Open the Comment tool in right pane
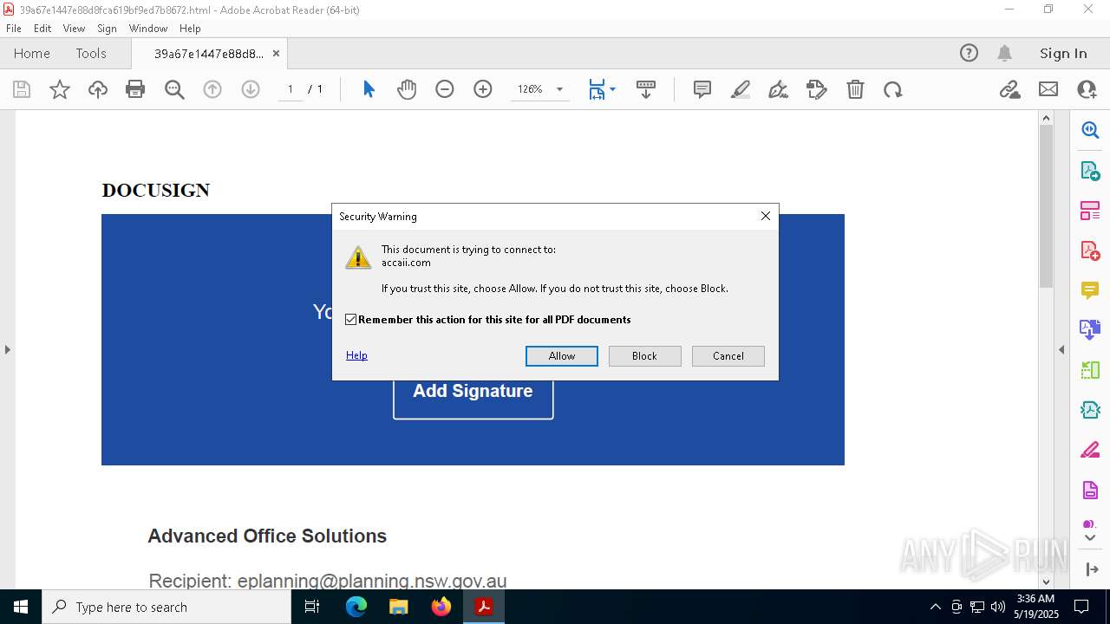Screen dimensions: 1110x624 [1090, 289]
